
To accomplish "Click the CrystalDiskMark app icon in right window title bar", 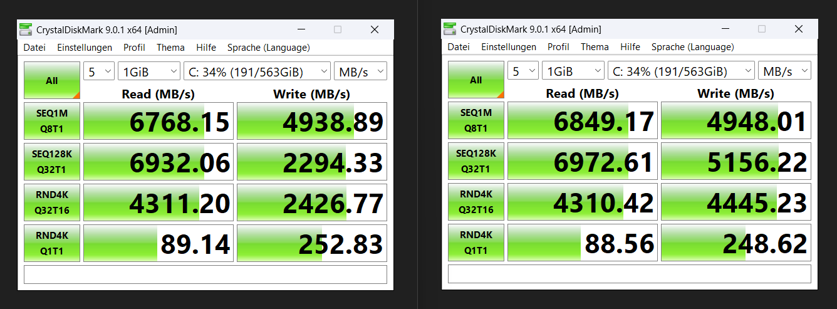I will 450,29.
